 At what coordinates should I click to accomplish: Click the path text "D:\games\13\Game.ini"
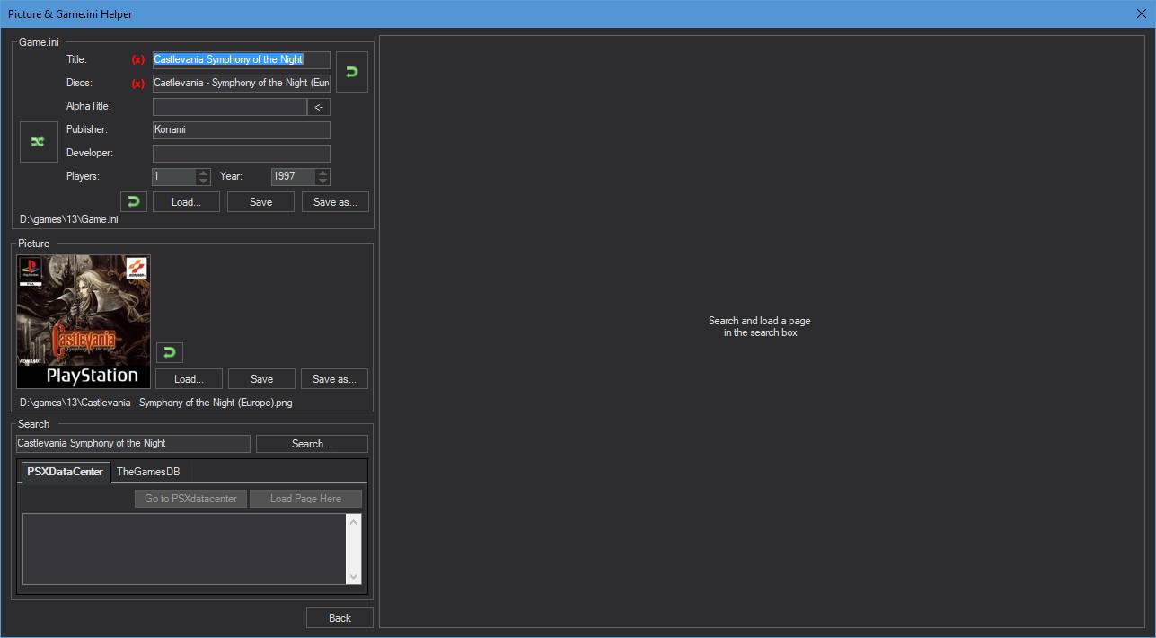click(x=69, y=219)
